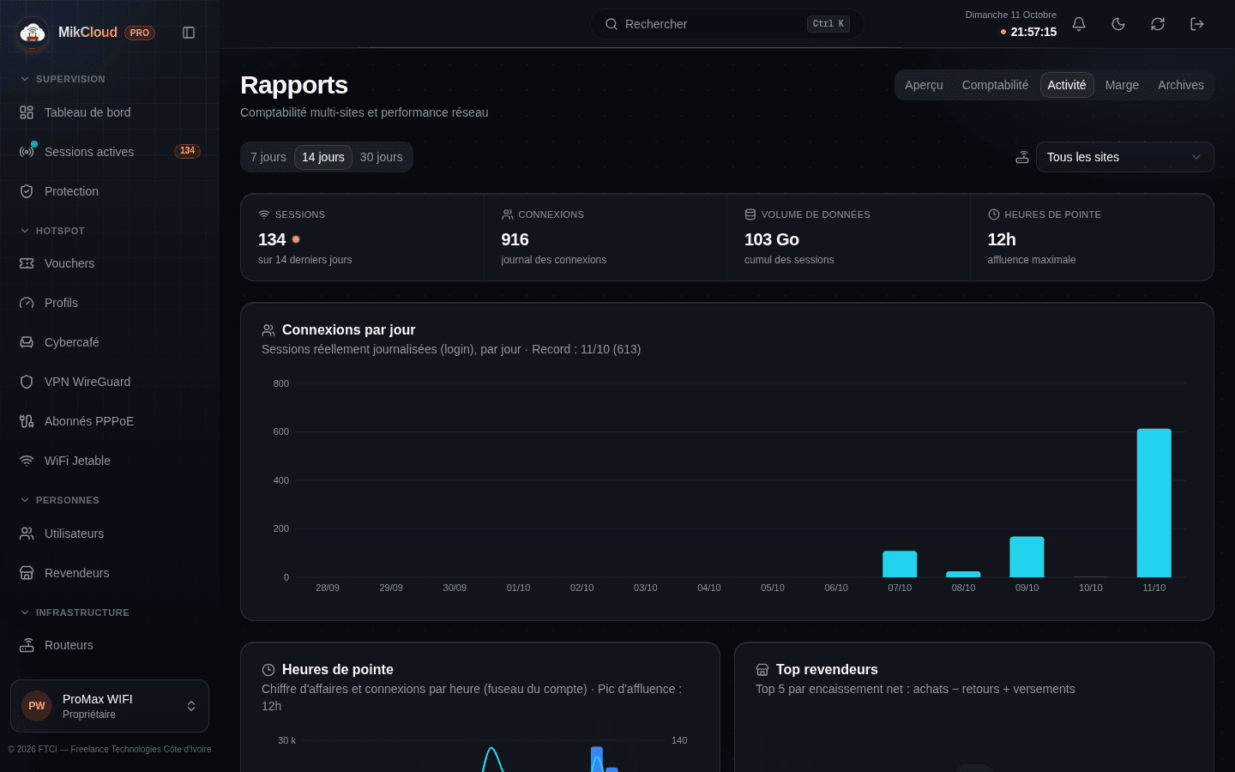1235x772 pixels.
Task: Switch to the Comptabilité tab
Action: click(x=995, y=85)
